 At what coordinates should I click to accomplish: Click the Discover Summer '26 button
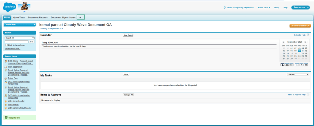coord(300,26)
